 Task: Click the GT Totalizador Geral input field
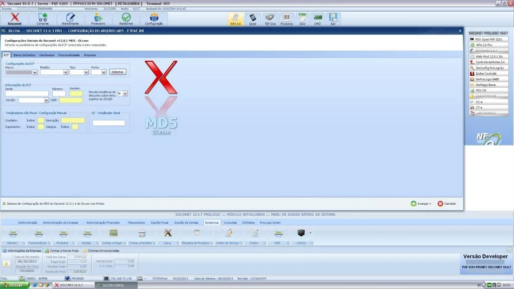[108, 123]
